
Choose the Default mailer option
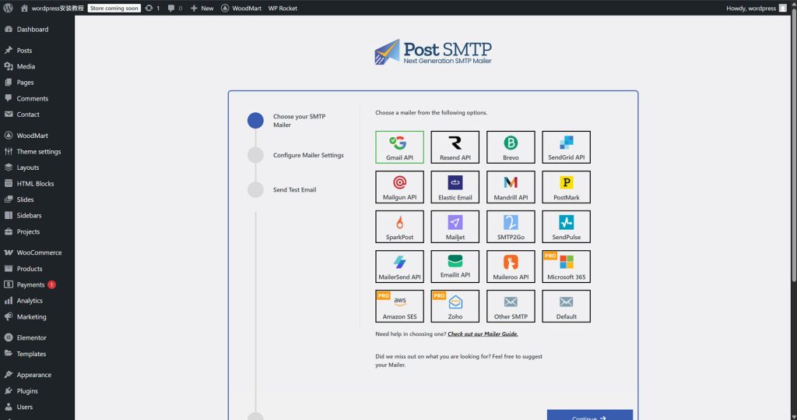pos(566,305)
